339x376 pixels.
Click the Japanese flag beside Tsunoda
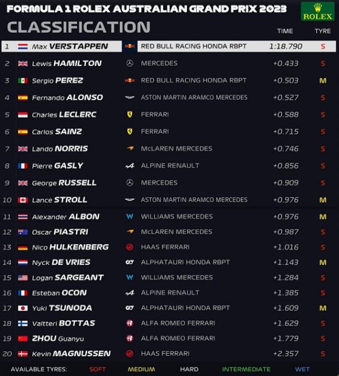[x=23, y=308]
